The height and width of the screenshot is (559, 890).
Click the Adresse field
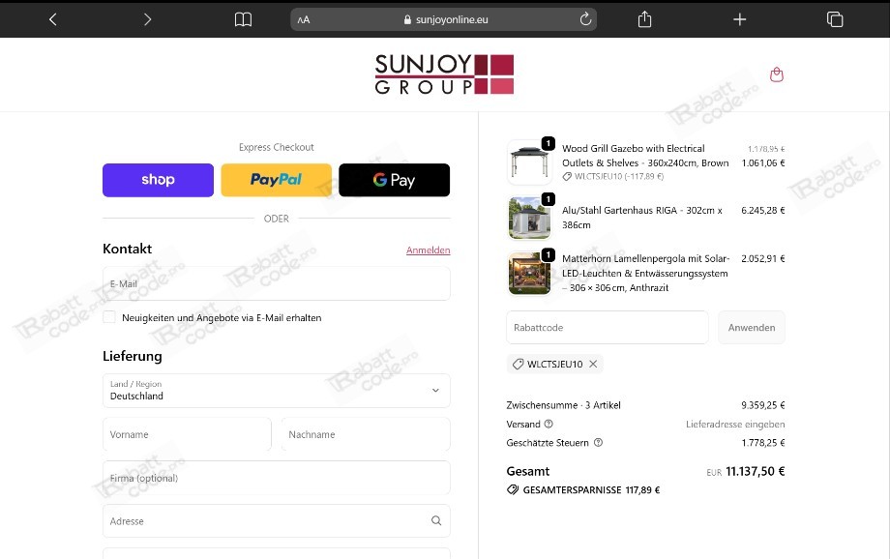pos(277,521)
